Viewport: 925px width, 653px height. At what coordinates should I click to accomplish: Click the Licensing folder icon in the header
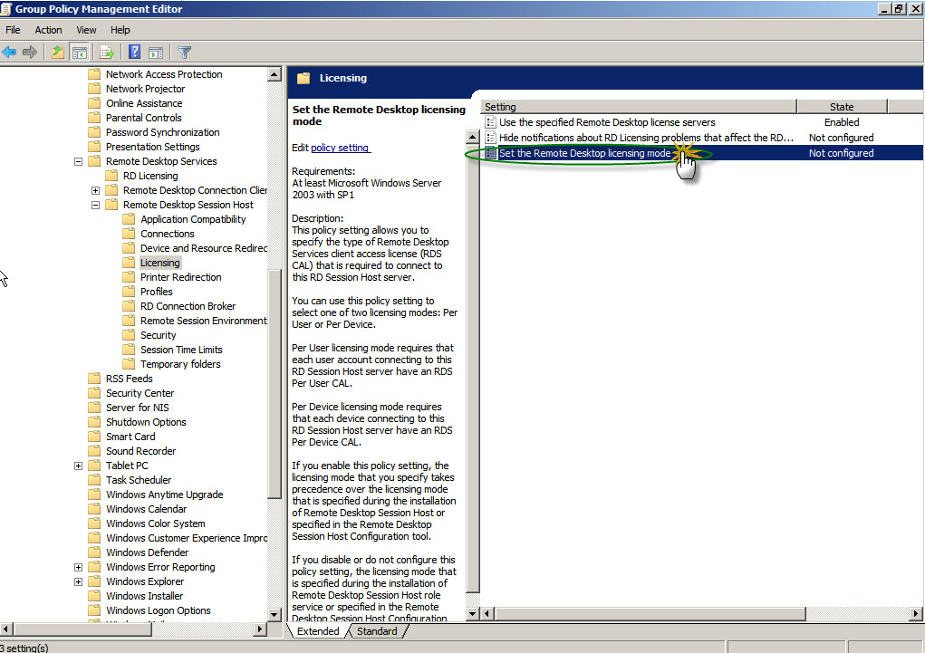[x=304, y=78]
